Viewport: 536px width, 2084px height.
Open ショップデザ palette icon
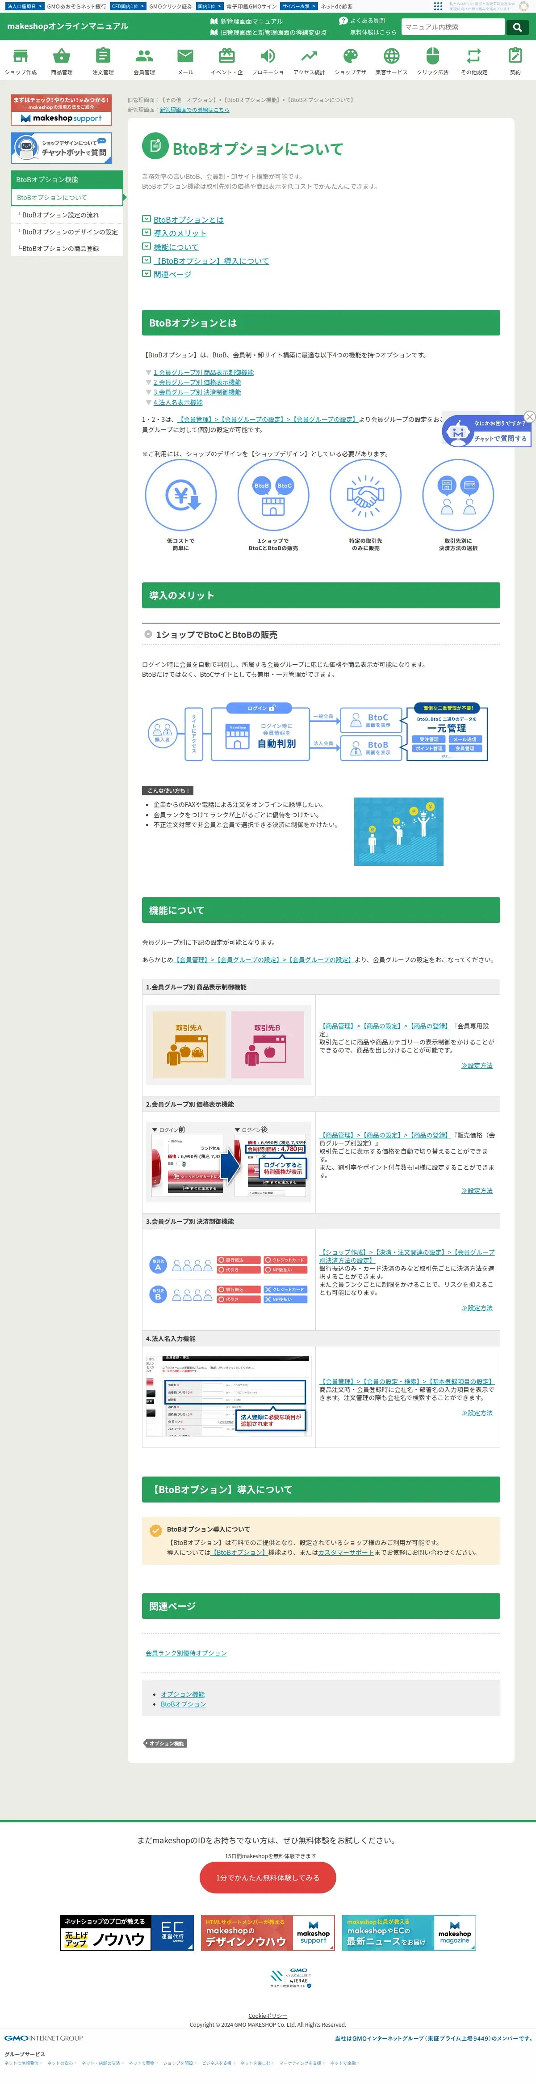coord(350,56)
